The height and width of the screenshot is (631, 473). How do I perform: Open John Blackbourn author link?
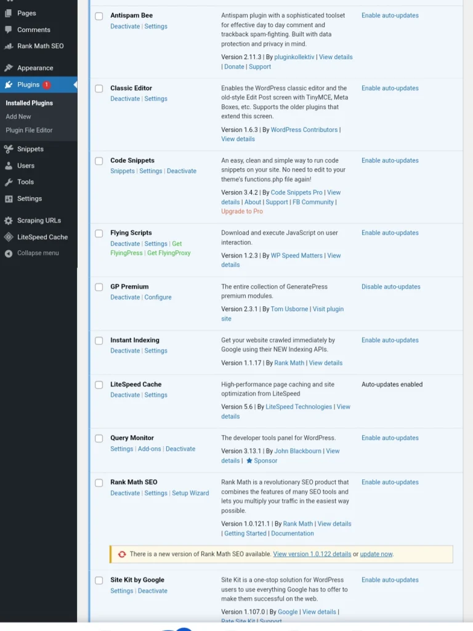(297, 451)
